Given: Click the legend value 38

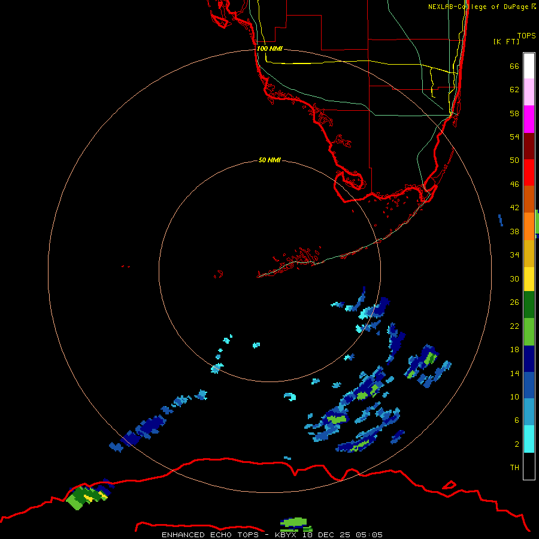Looking at the screenshot, I should (514, 231).
